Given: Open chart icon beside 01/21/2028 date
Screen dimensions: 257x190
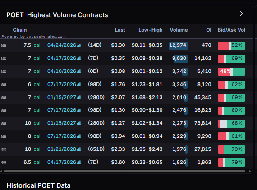Looking at the screenshot, I should click(79, 149).
